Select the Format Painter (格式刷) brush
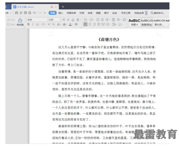This screenshot has height=146, width=179. pos(20,22)
